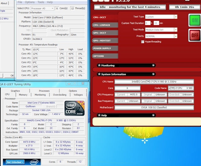Click the Code Name field in OCCT

(181, 88)
